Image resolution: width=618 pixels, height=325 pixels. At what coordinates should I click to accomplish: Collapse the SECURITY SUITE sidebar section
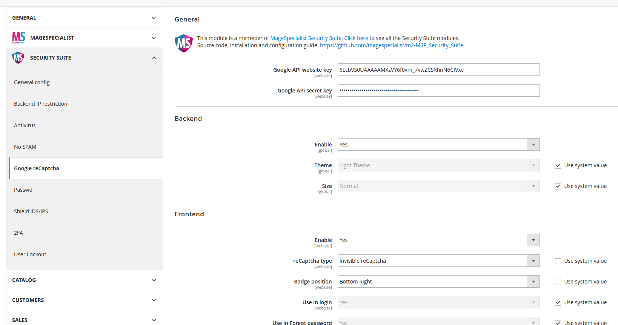click(x=85, y=58)
